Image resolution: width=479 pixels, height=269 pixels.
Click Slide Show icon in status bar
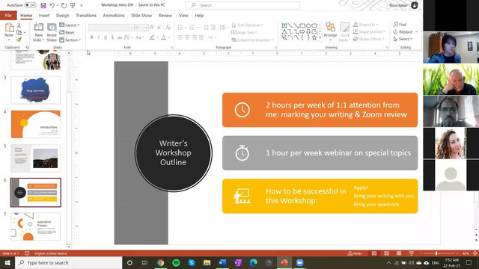tap(412, 253)
